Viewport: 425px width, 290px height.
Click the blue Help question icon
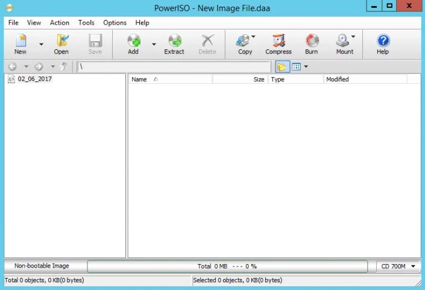(383, 40)
